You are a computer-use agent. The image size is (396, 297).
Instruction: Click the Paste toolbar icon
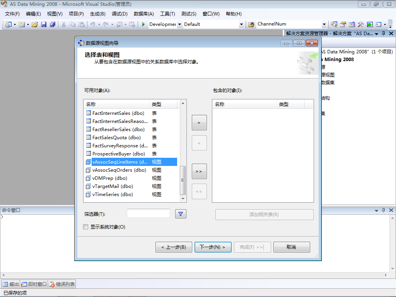coord(81,24)
